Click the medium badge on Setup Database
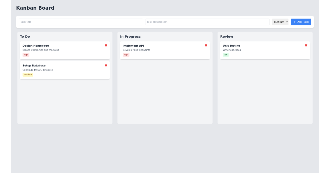 point(28,74)
